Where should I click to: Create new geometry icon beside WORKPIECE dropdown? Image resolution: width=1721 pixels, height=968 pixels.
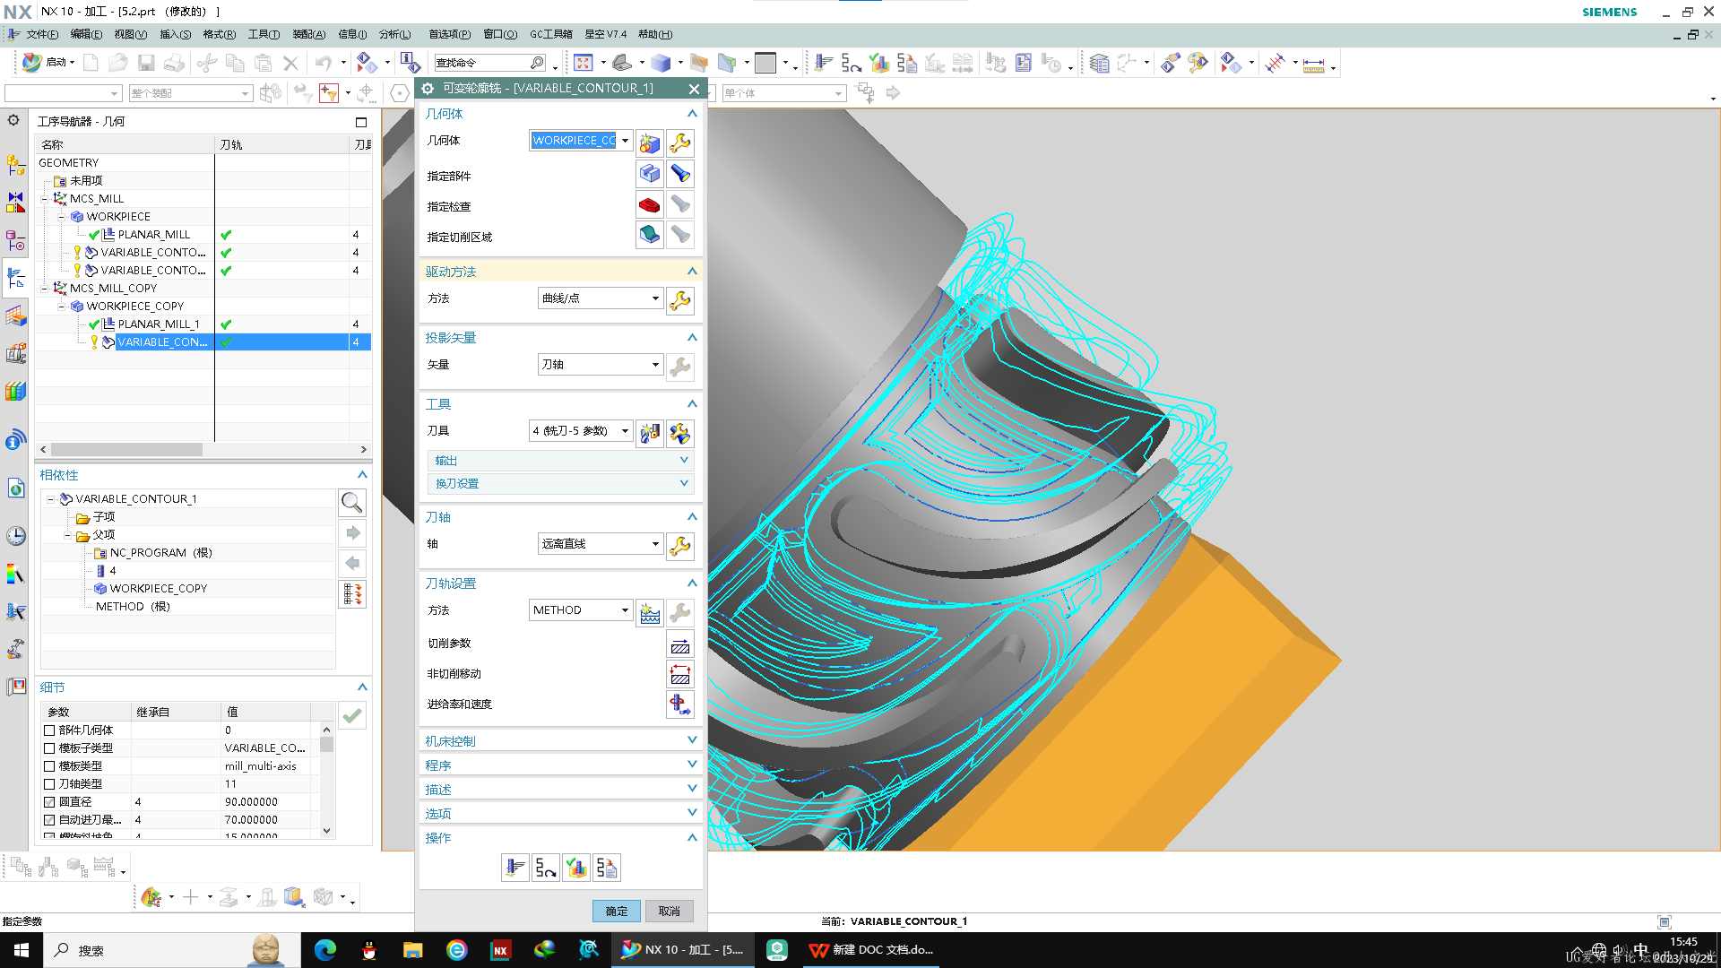pos(650,143)
